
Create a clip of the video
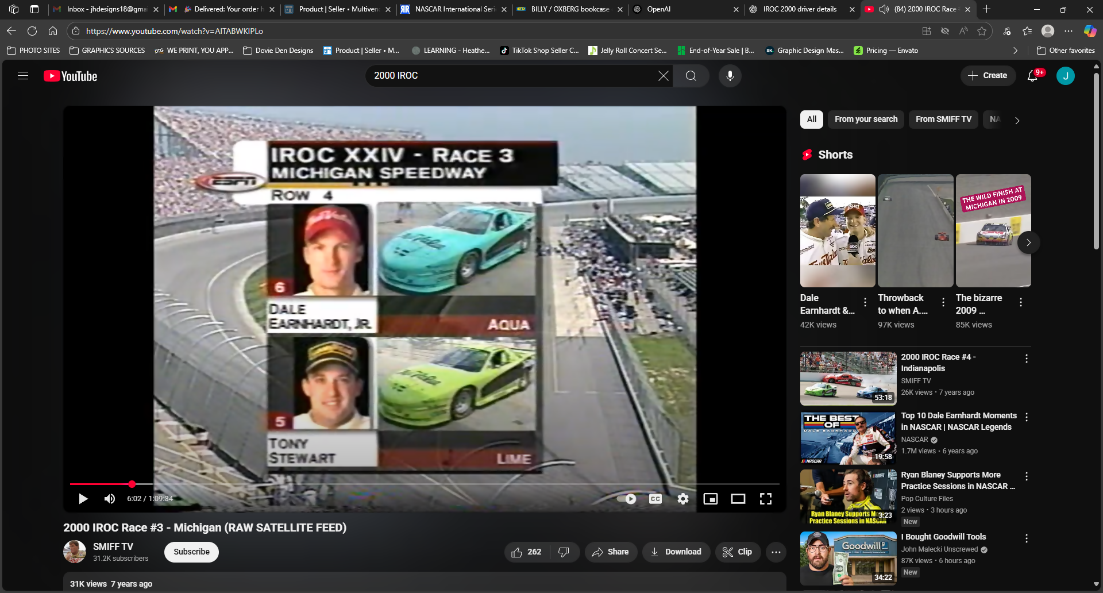(738, 552)
